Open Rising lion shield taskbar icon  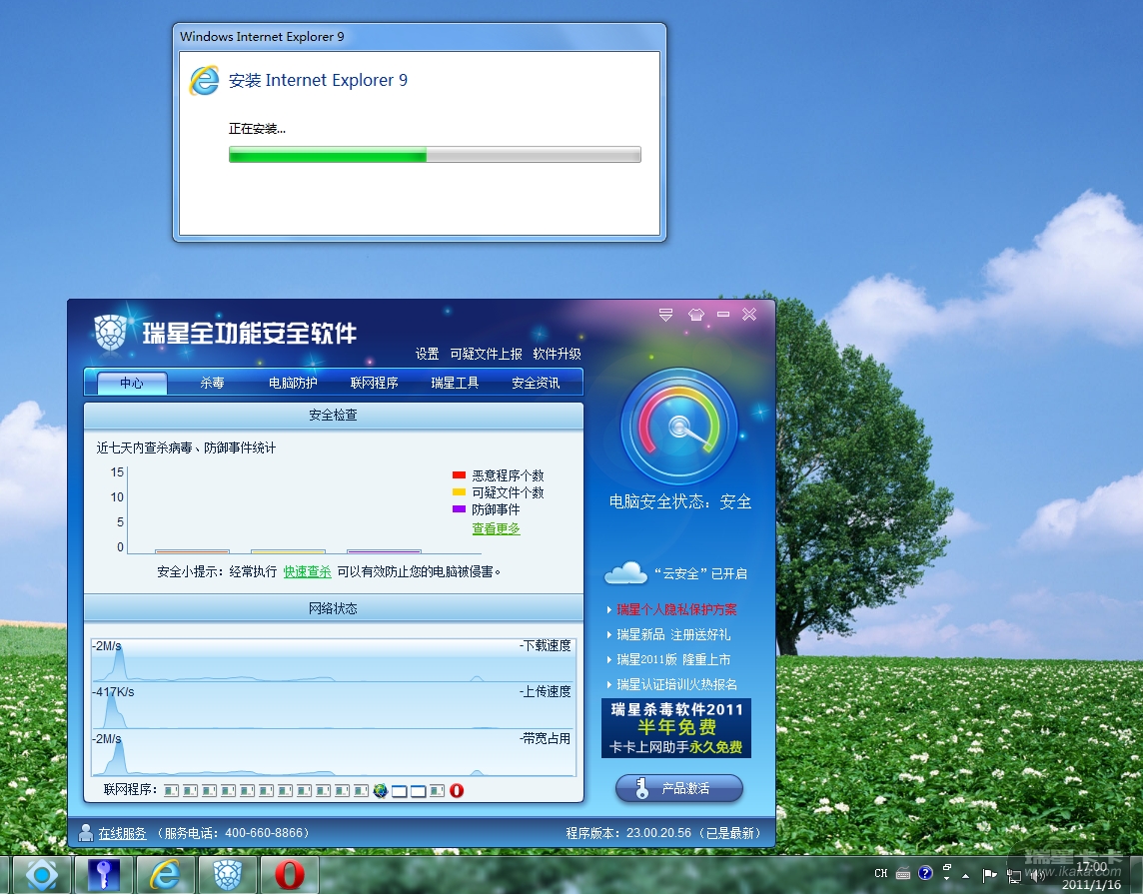coord(228,874)
